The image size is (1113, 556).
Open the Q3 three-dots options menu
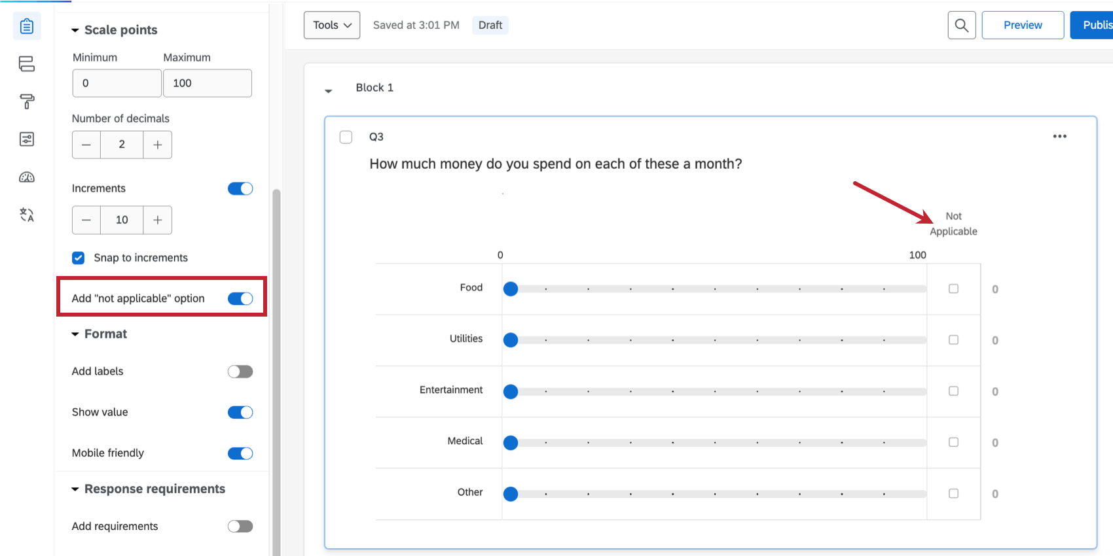1059,136
